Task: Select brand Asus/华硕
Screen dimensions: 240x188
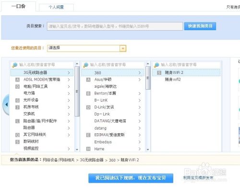Action: [x=113, y=80]
